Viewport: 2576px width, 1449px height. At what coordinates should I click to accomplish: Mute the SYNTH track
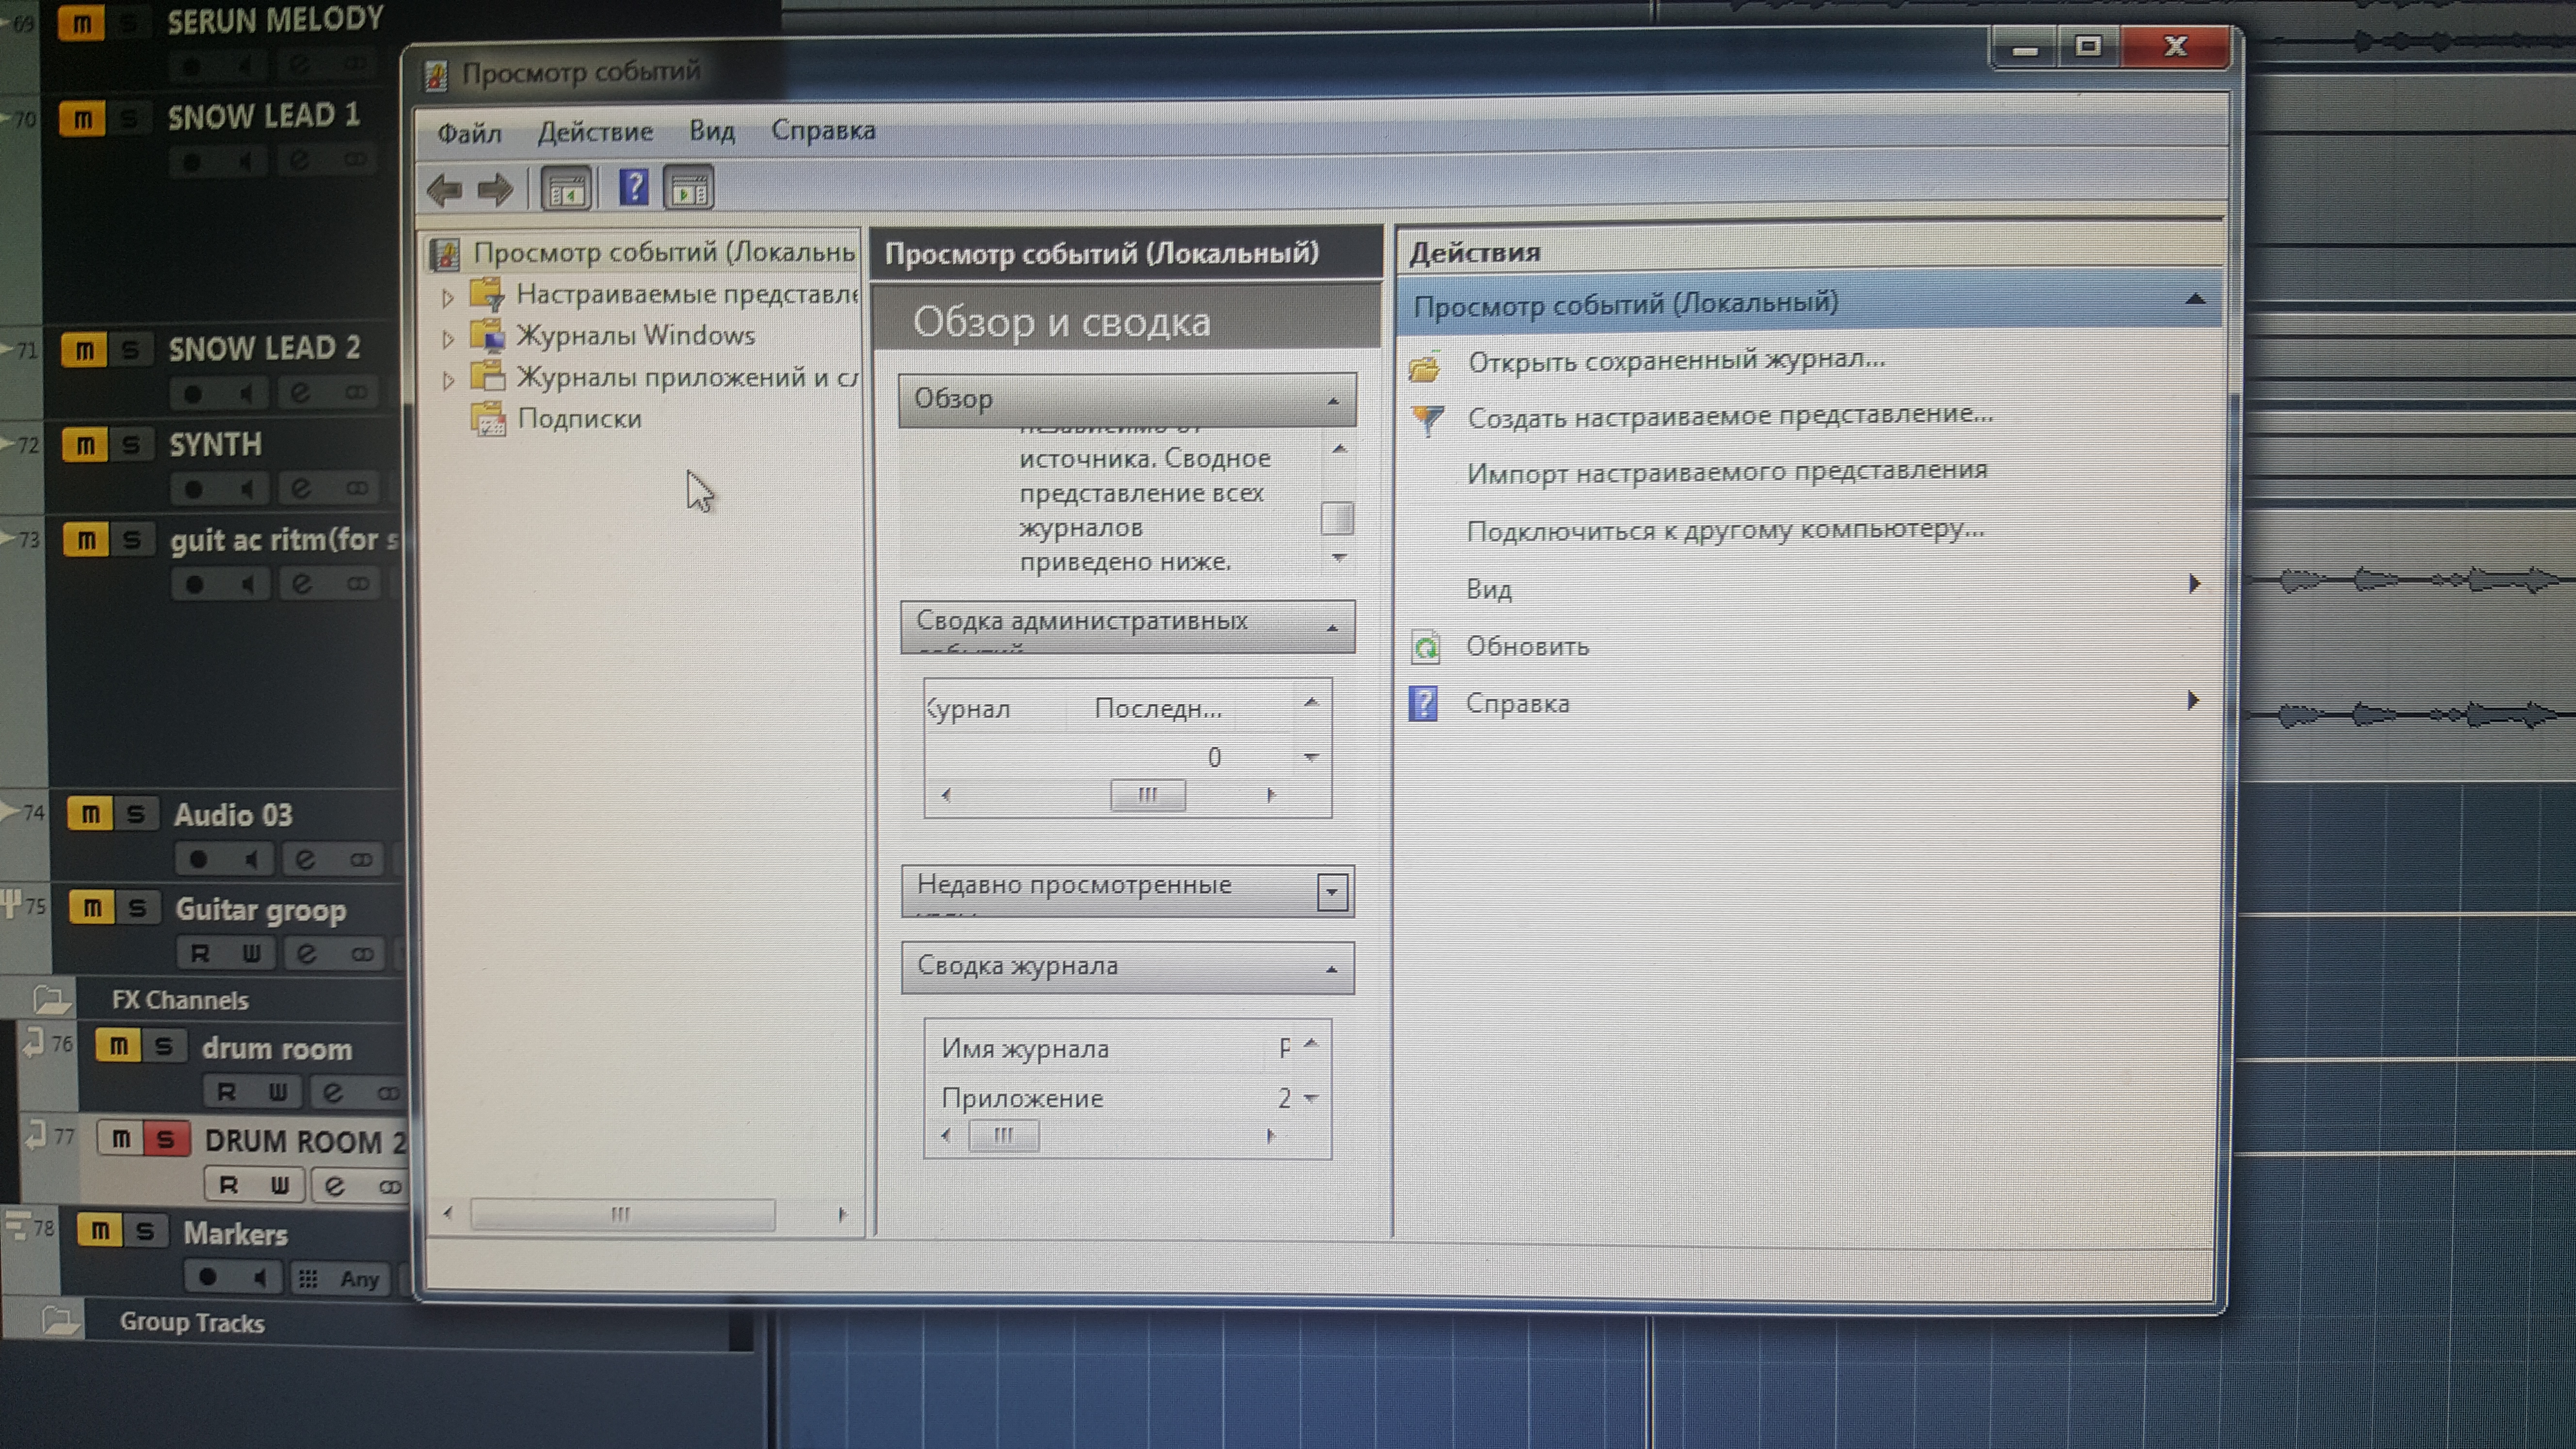pyautogui.click(x=85, y=445)
